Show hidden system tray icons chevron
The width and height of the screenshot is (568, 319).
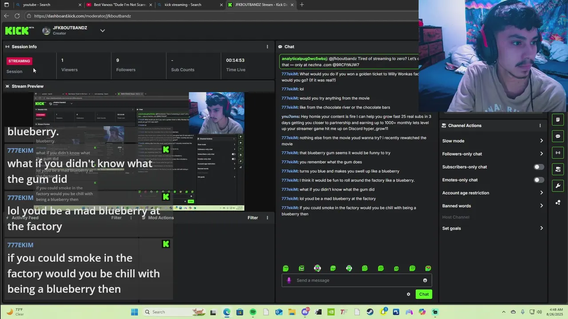[x=503, y=312]
